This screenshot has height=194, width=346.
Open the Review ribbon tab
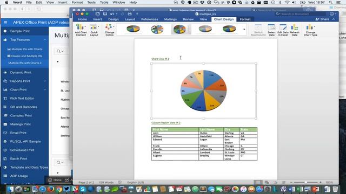[188, 19]
